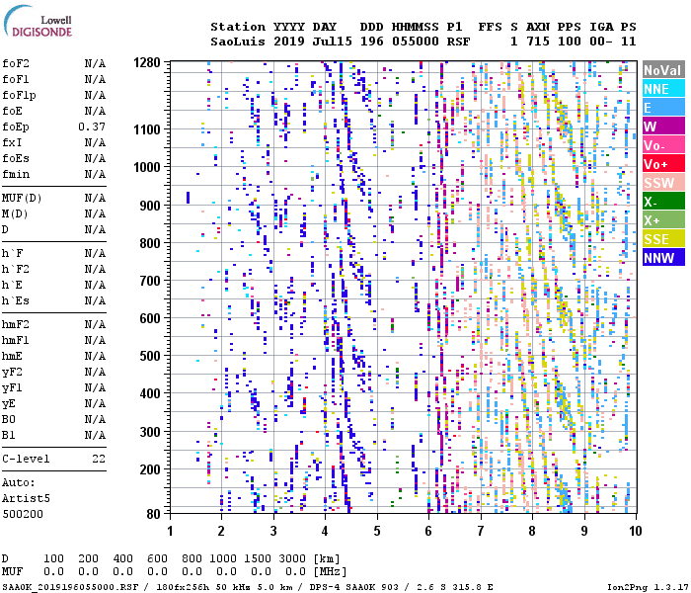Click the yF2 parameter label
The image size is (691, 593).
(12, 372)
